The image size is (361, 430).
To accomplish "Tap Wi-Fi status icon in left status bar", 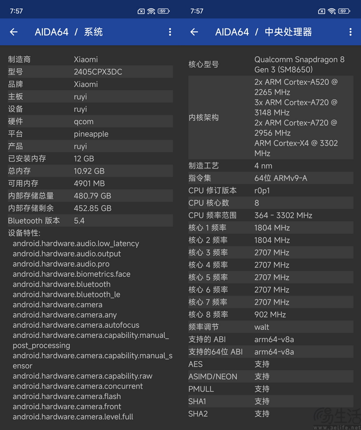I will 151,11.
